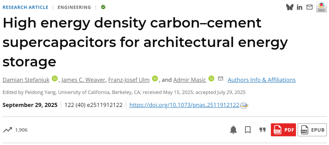Open the cite quotation icon

coord(262,130)
